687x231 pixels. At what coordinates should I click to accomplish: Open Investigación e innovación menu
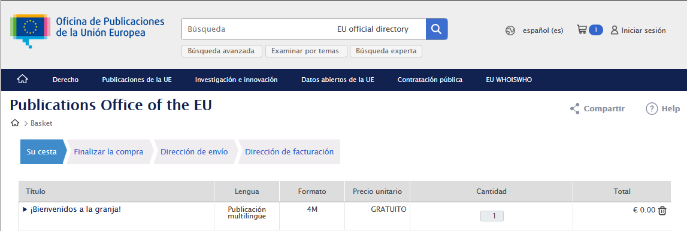coord(237,80)
